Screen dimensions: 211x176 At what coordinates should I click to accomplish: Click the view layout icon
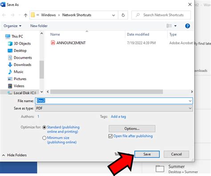169,26
